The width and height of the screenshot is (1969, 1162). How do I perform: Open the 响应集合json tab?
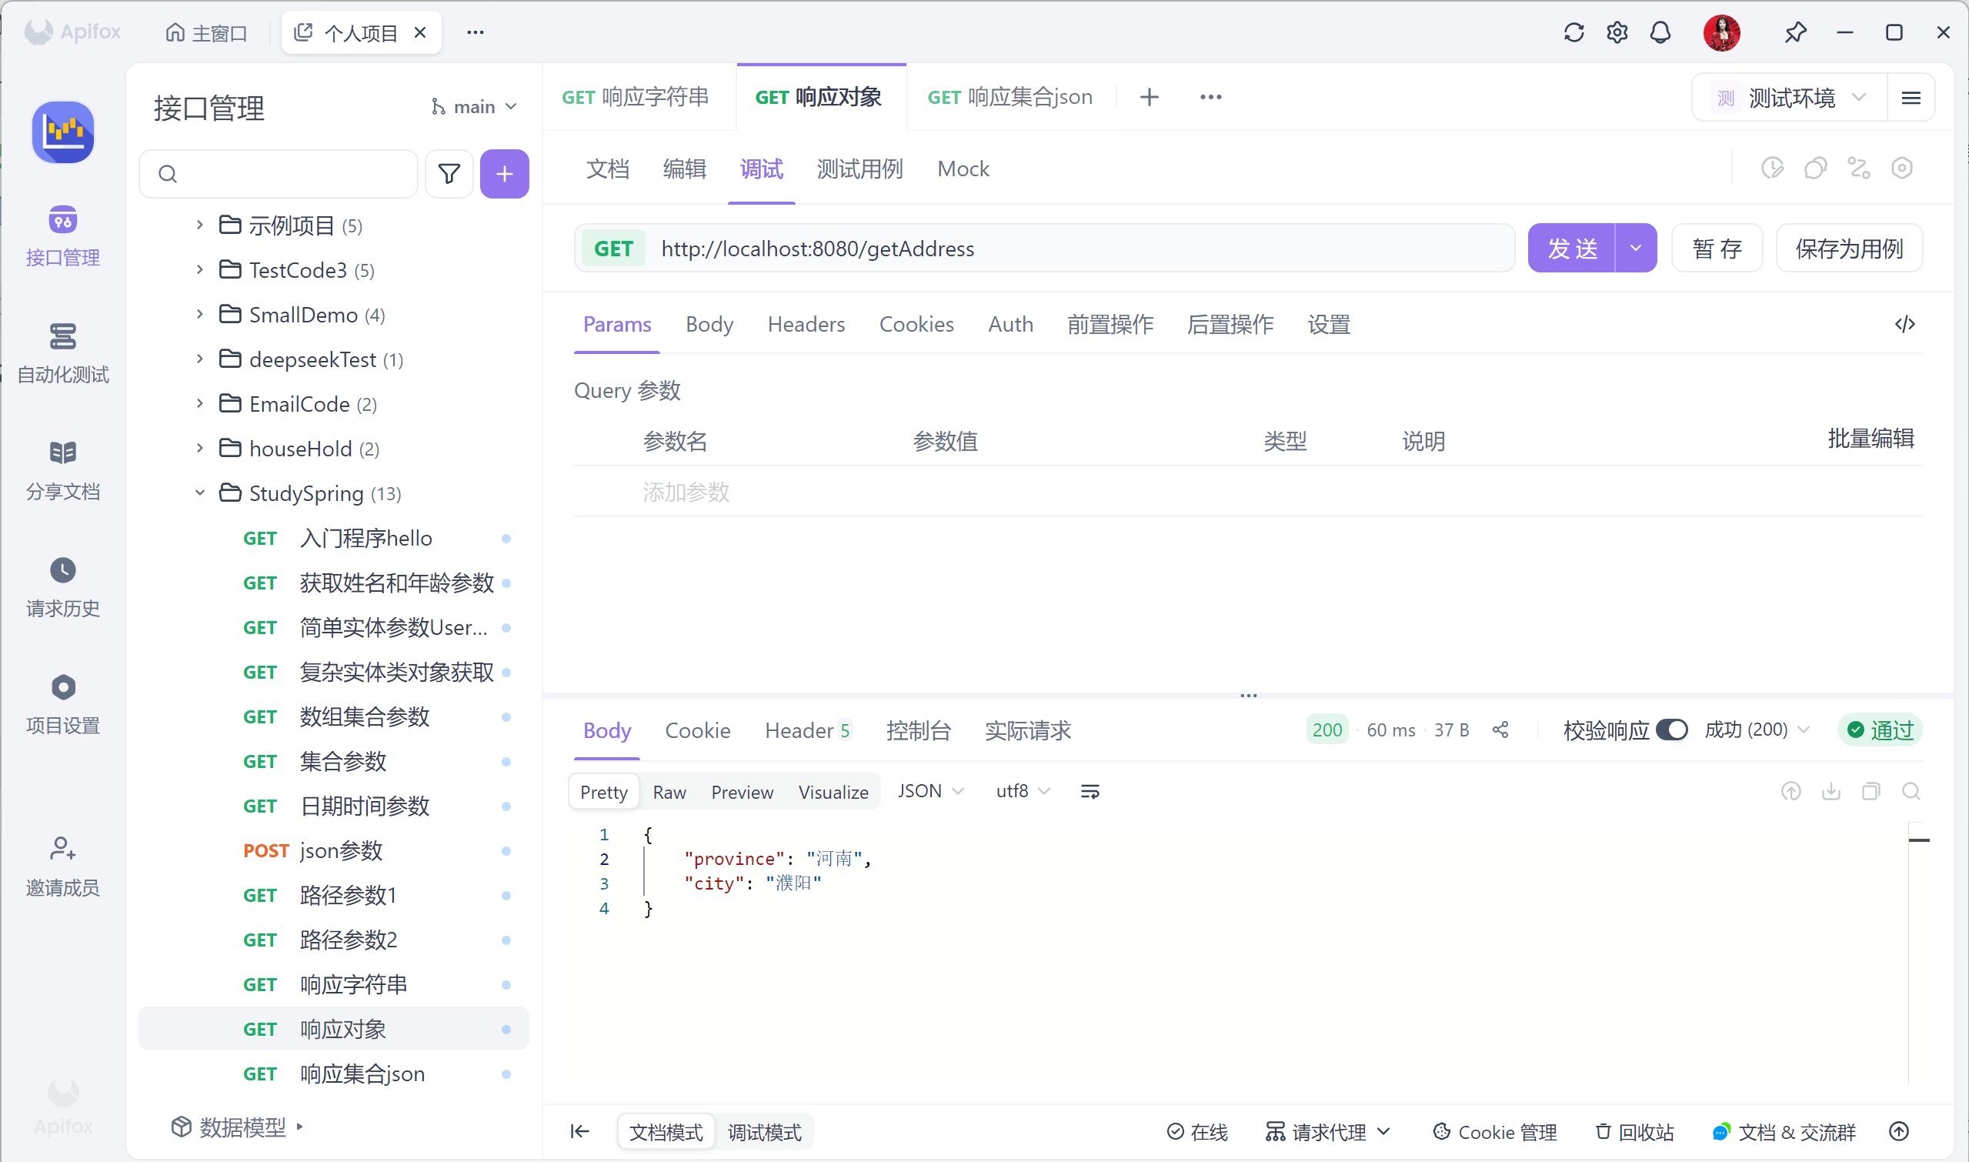click(x=1010, y=97)
